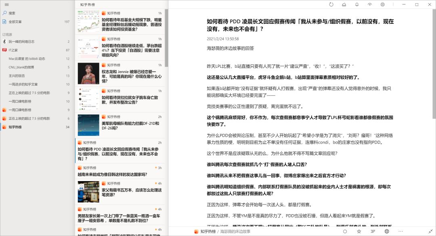Viewport: 436px width, 236px height.
Task: Open article in browser globe icon
Action: tap(387, 231)
